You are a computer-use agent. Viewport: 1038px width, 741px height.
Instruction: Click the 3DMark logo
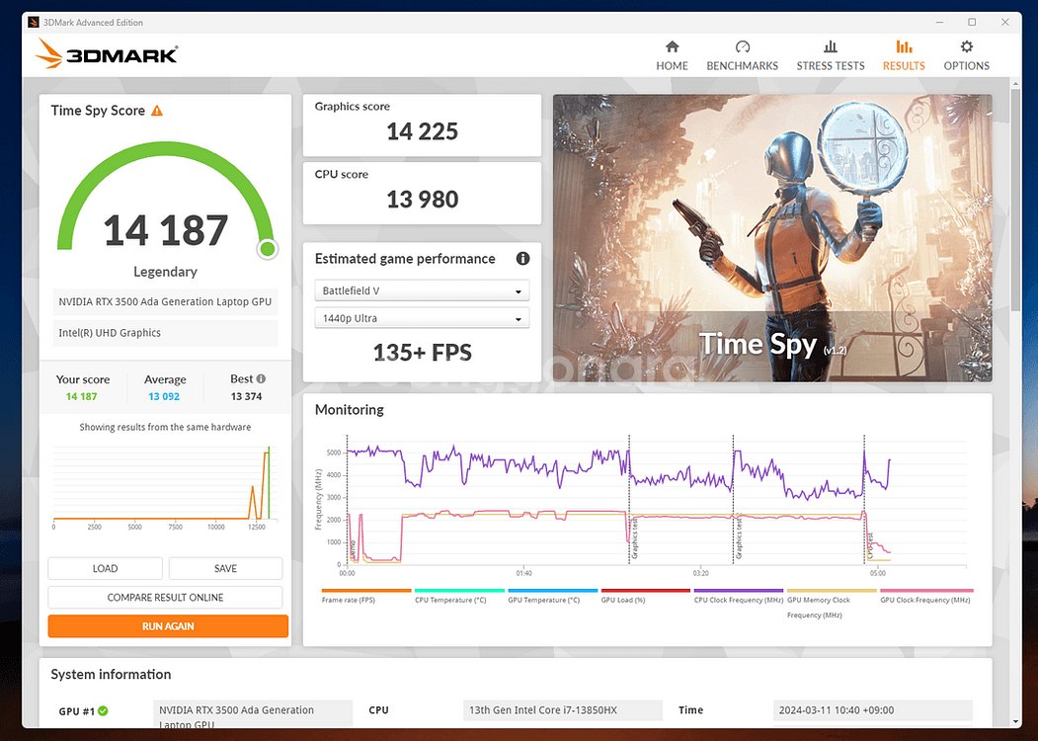click(107, 53)
